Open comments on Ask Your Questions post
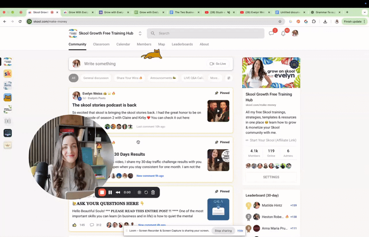Screen dimensions: 369x237 coord(92,225)
